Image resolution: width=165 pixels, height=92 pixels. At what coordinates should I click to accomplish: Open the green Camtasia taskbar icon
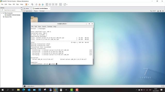(x=72, y=90)
